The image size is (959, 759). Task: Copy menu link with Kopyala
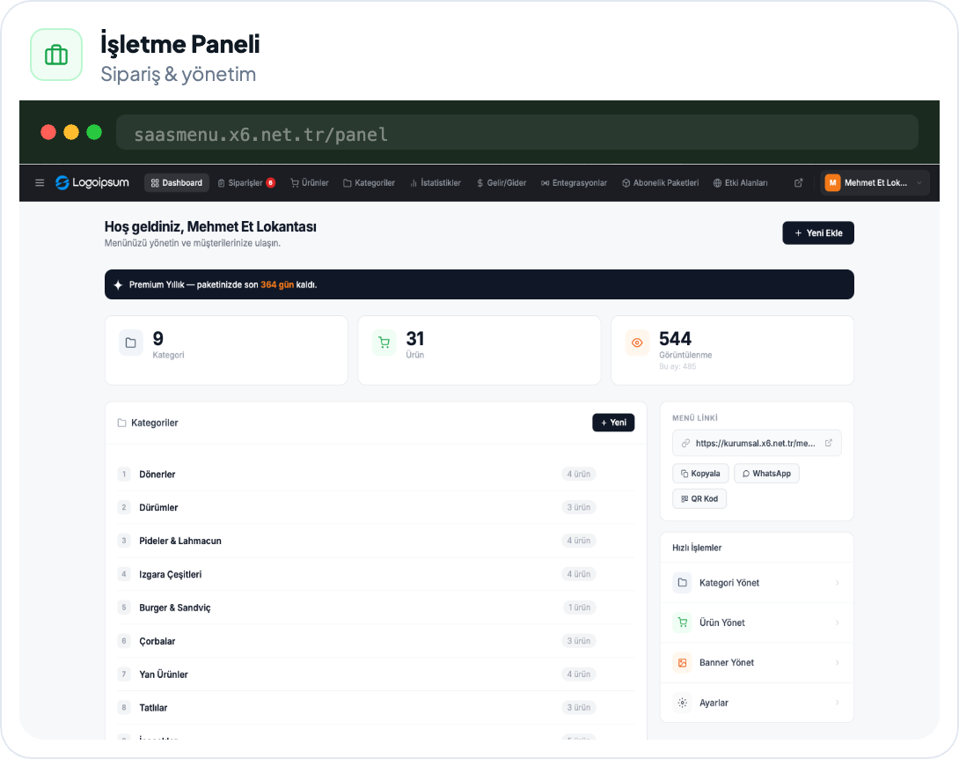700,474
